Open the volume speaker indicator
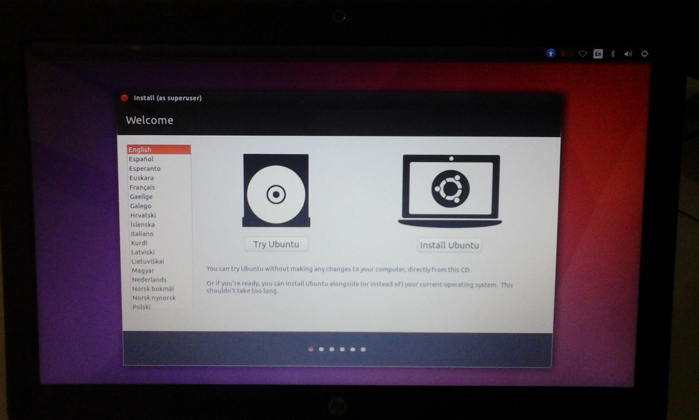 [628, 53]
